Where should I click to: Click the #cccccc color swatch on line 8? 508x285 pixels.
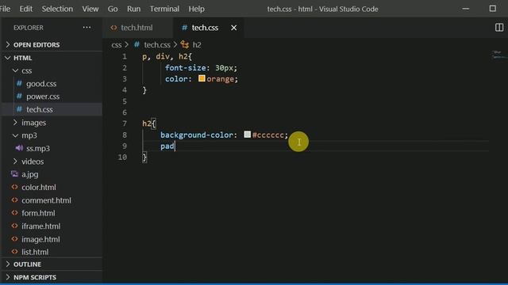tap(247, 135)
